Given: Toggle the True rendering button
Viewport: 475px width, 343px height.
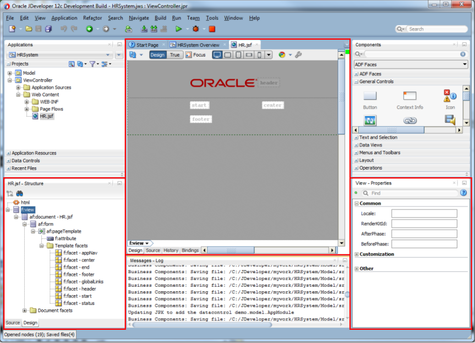Looking at the screenshot, I should pos(175,55).
